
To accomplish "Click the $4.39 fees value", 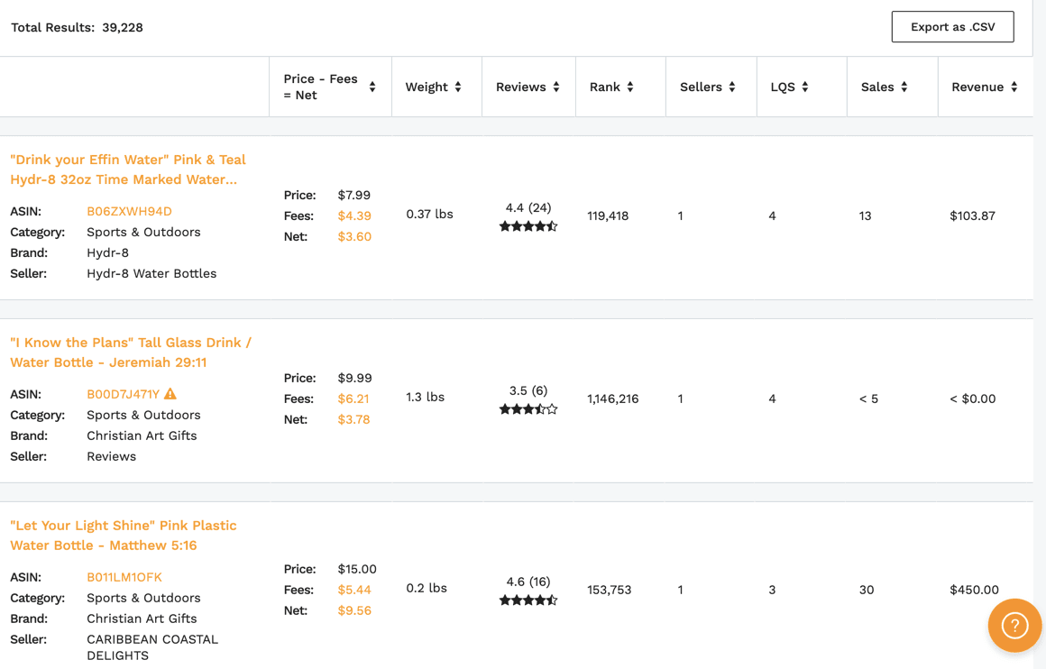I will coord(354,215).
